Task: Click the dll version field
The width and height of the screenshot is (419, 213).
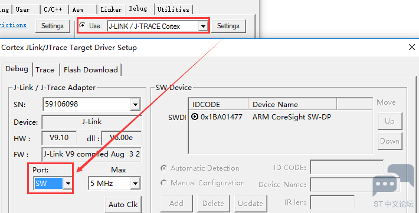Action: pos(122,138)
